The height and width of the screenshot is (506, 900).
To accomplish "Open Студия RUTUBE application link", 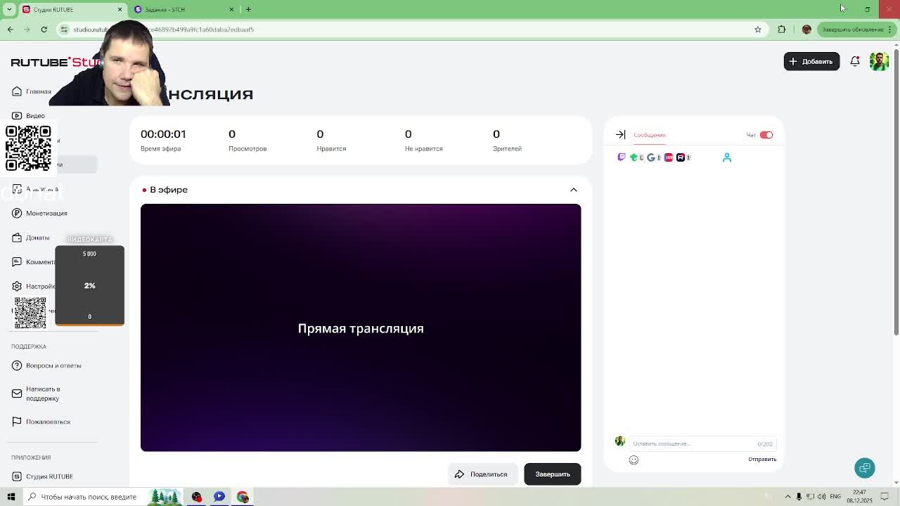I will [49, 476].
